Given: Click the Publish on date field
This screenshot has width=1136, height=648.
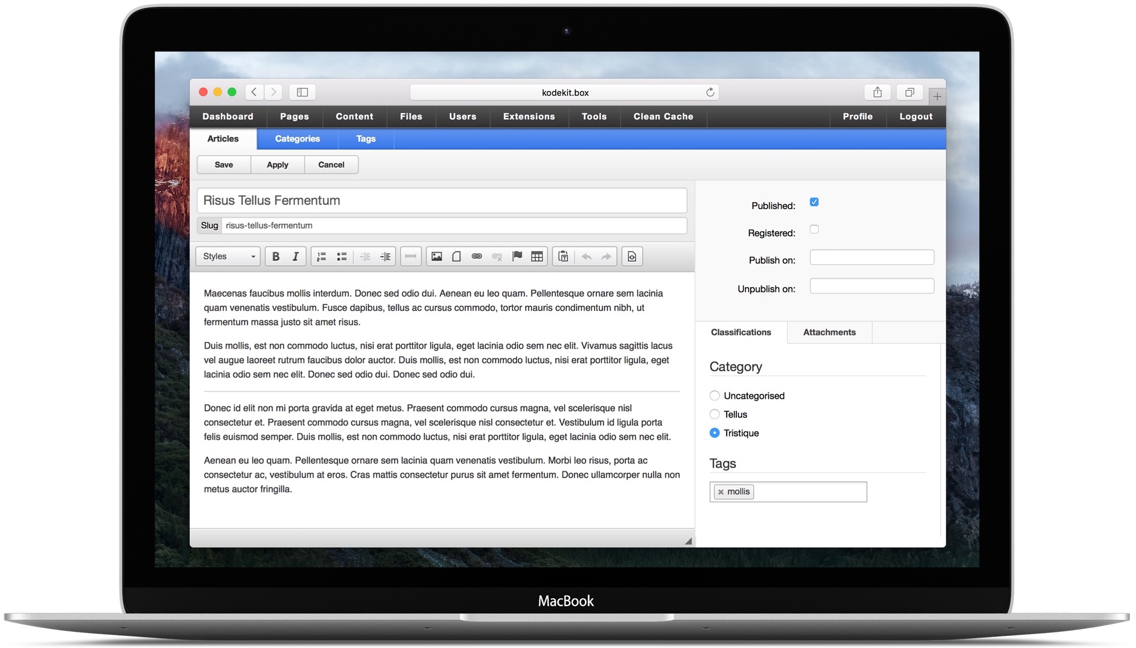Looking at the screenshot, I should 871,258.
